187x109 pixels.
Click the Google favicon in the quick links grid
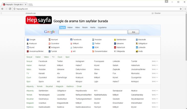(28, 40)
